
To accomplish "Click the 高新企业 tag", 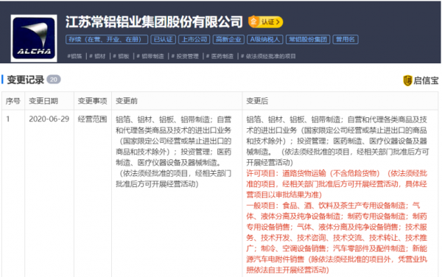I will point(228,40).
